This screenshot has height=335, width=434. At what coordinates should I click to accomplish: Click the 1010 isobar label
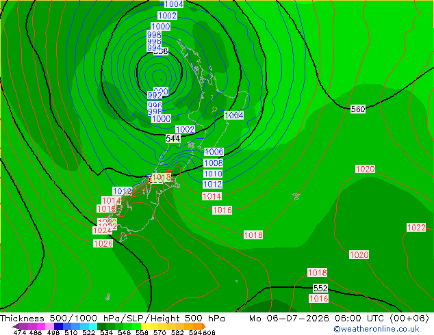point(213,174)
